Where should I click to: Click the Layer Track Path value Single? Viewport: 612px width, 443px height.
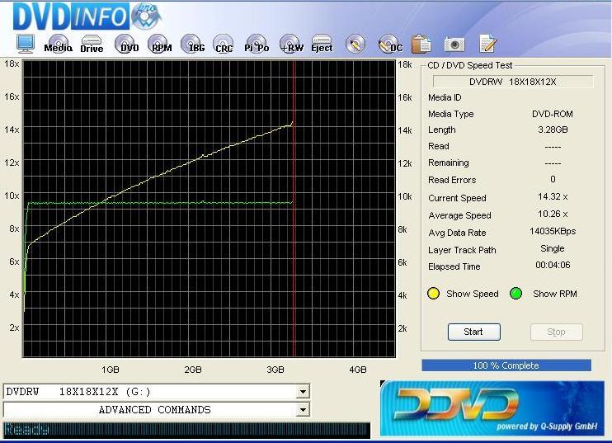coord(553,248)
